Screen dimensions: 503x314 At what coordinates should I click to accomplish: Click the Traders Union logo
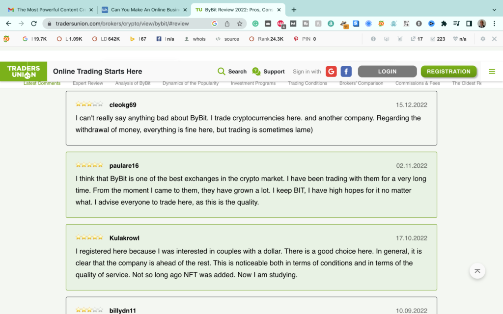24,72
